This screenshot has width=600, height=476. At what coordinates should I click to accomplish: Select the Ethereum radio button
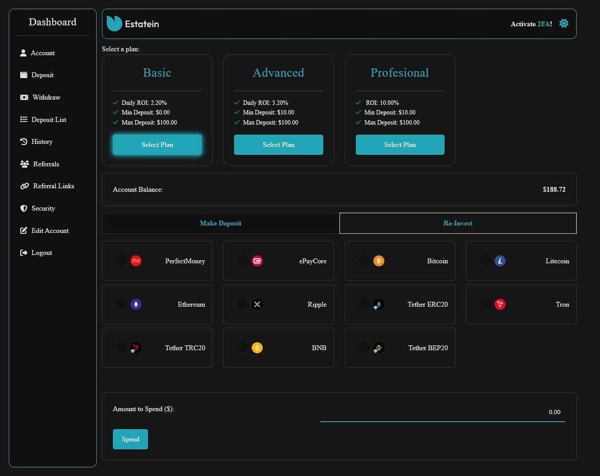(121, 304)
